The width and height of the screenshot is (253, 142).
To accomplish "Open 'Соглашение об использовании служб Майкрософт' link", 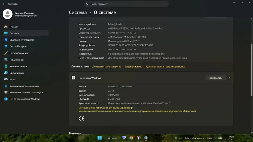I will pos(106,108).
